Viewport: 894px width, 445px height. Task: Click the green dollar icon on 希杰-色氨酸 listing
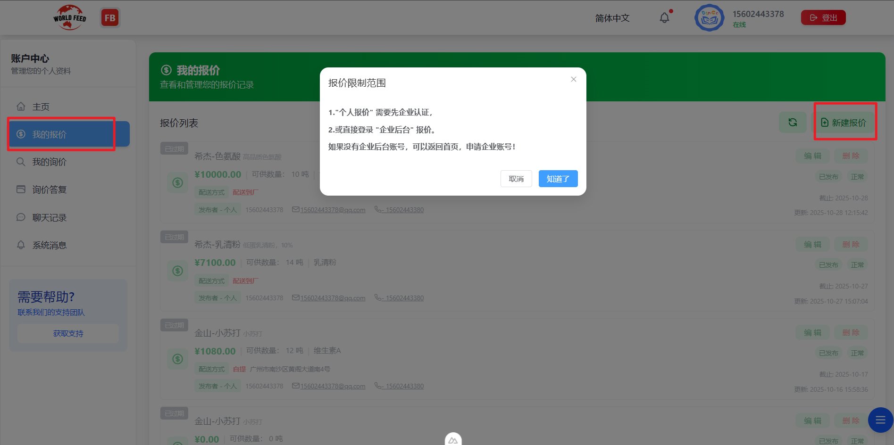coord(177,182)
